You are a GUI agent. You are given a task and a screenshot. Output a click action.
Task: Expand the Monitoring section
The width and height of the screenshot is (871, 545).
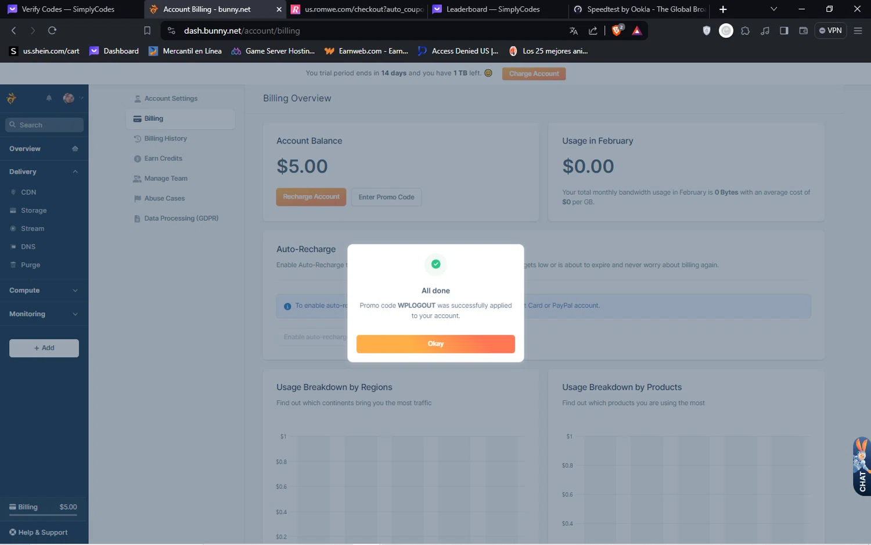[x=44, y=314]
